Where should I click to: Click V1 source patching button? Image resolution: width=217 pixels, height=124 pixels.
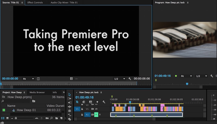[77, 109]
